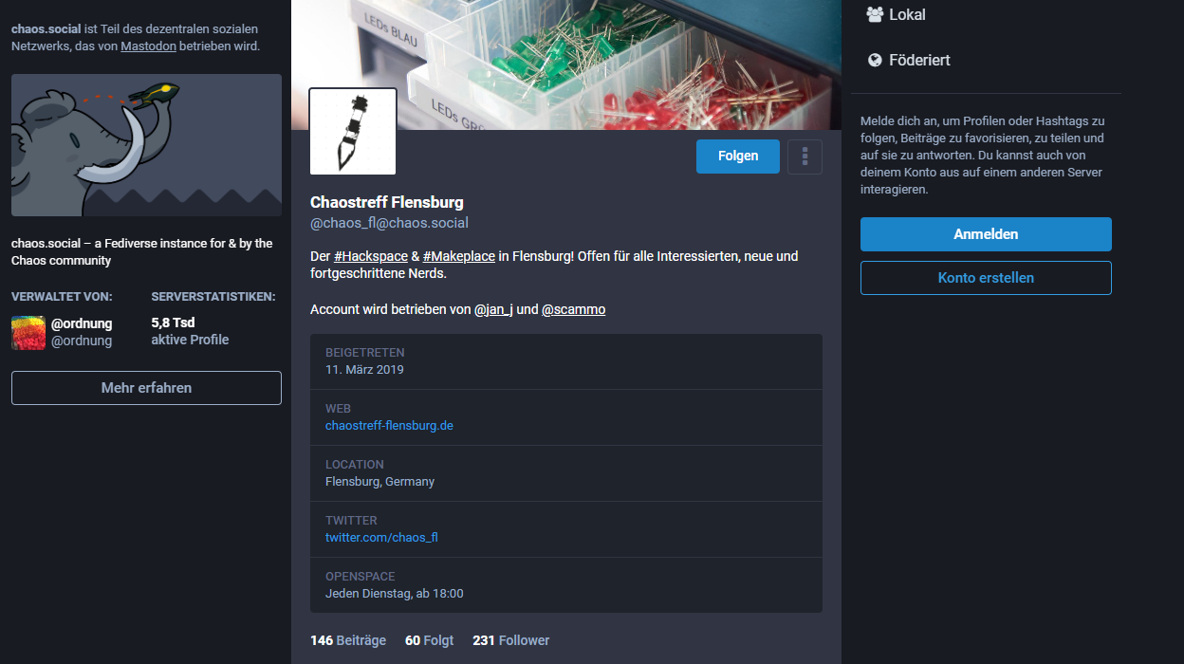1184x664 pixels.
Task: Click the Lokal people icon
Action: [875, 14]
